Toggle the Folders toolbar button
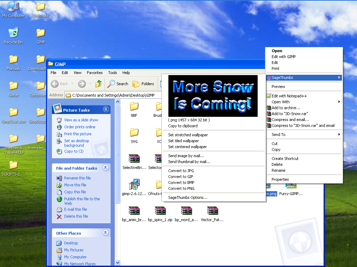The image size is (357, 267). tap(143, 84)
